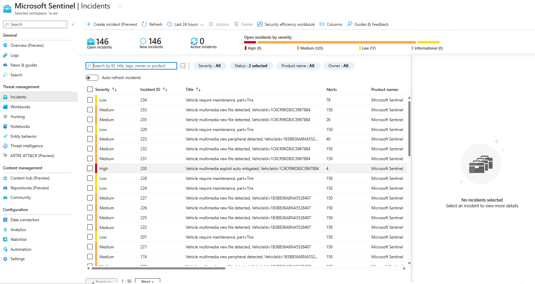Image resolution: width=535 pixels, height=284 pixels.
Task: Tick the checkbox for incident 207
Action: [x=90, y=237]
